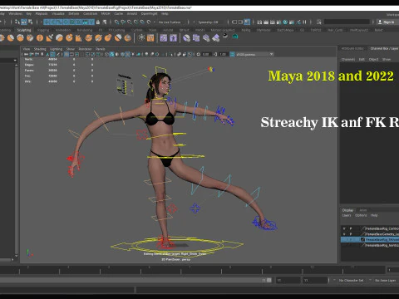Switch to the Motion Graphics shelf tab
This screenshot has height=299, width=399.
[223, 30]
